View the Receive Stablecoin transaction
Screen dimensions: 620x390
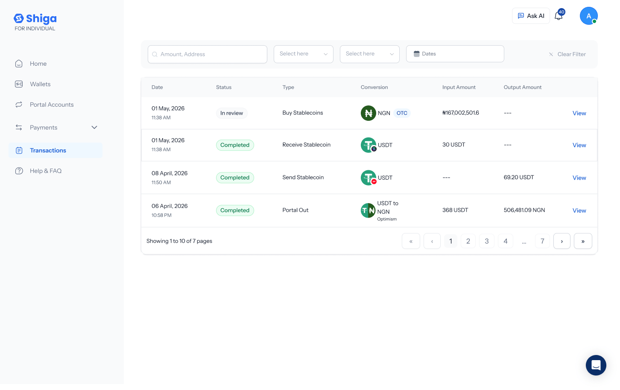579,145
